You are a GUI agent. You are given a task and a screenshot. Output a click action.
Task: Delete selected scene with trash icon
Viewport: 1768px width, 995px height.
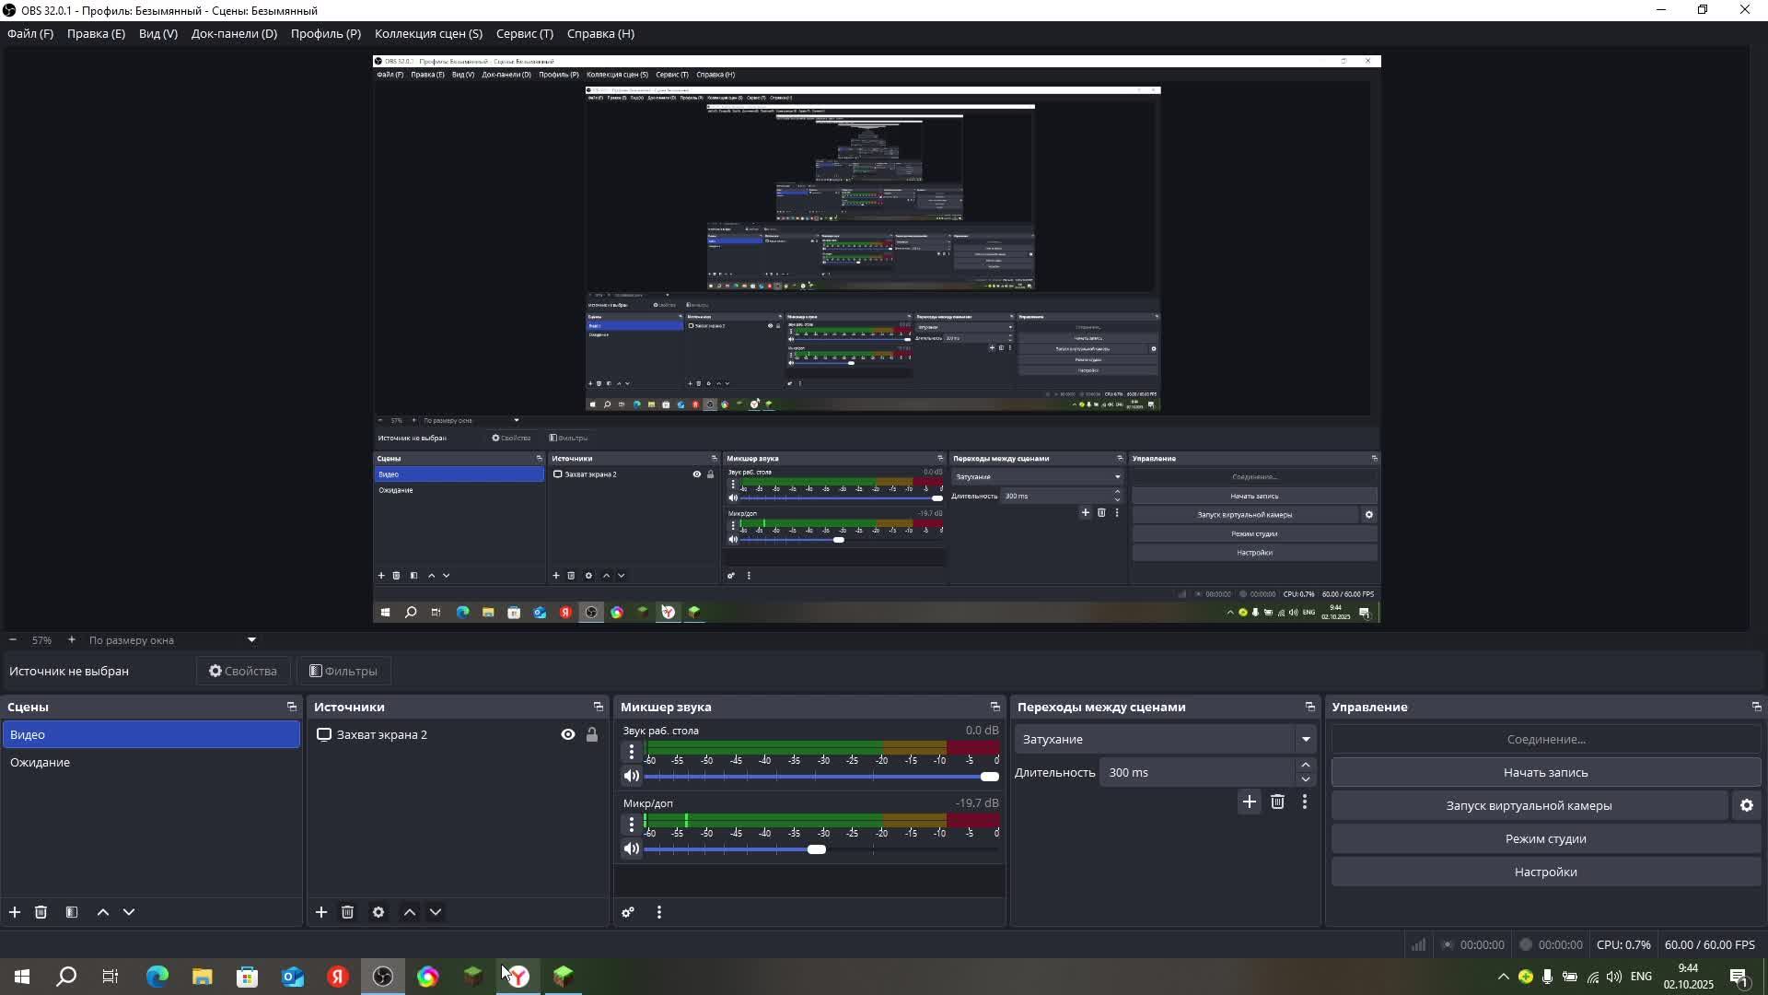[x=41, y=912]
